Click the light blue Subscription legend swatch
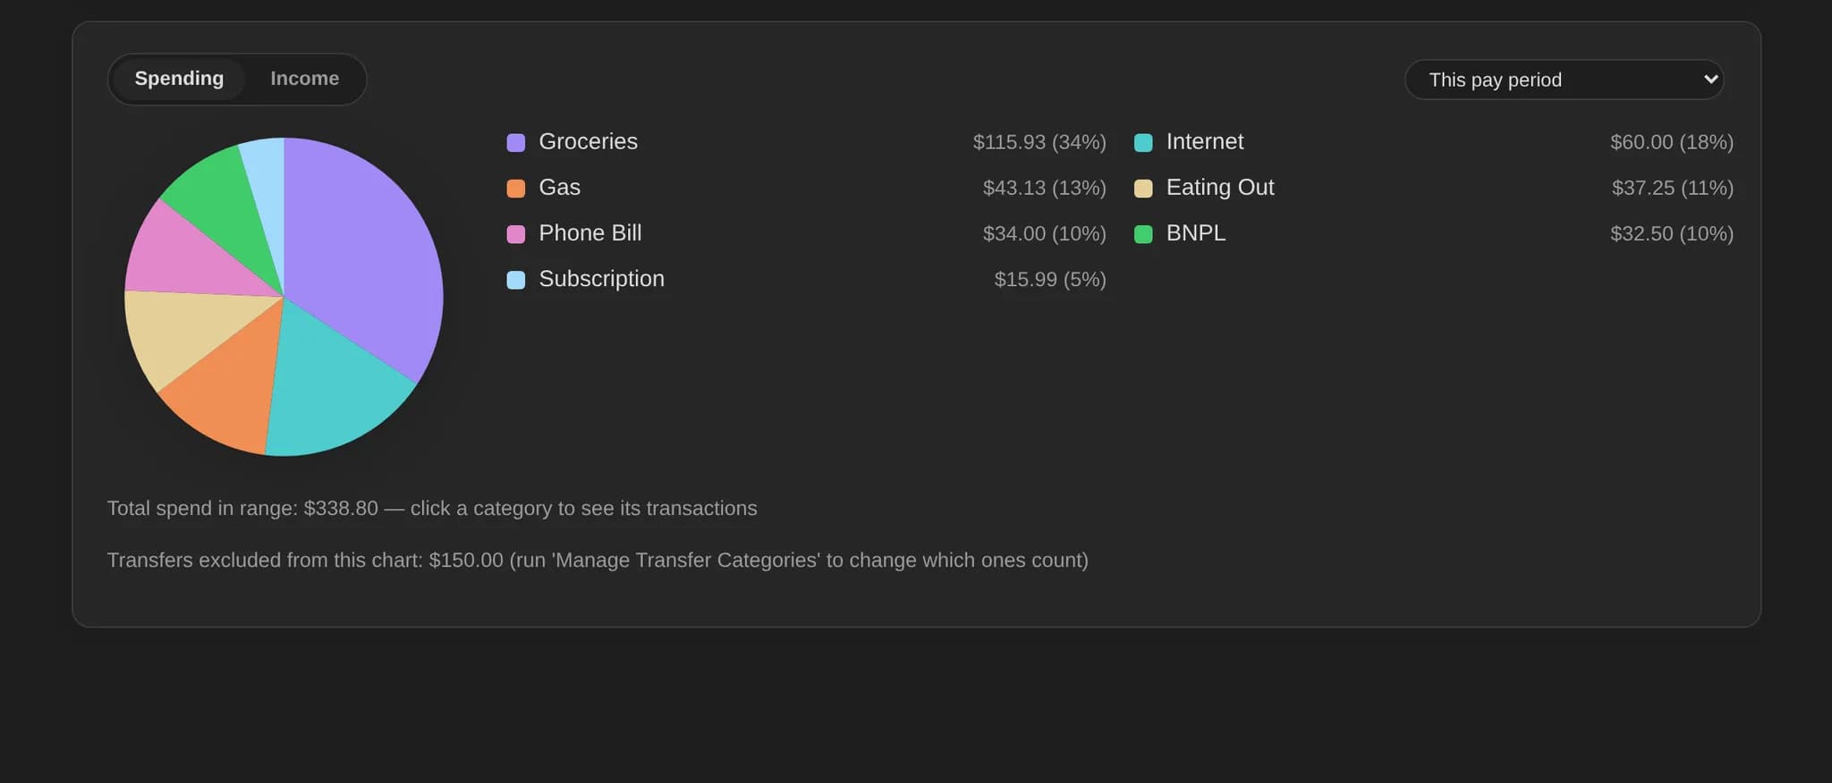 516,280
